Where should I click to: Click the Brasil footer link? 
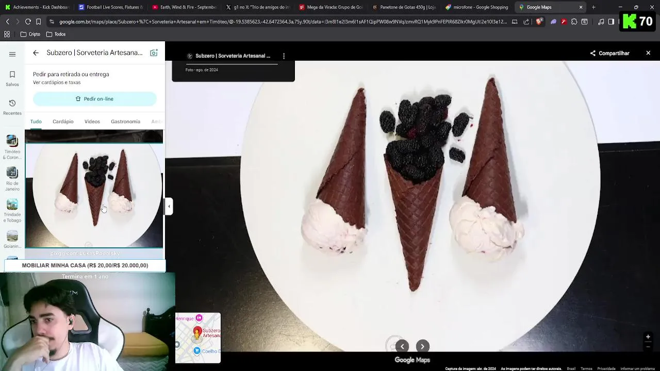point(571,368)
